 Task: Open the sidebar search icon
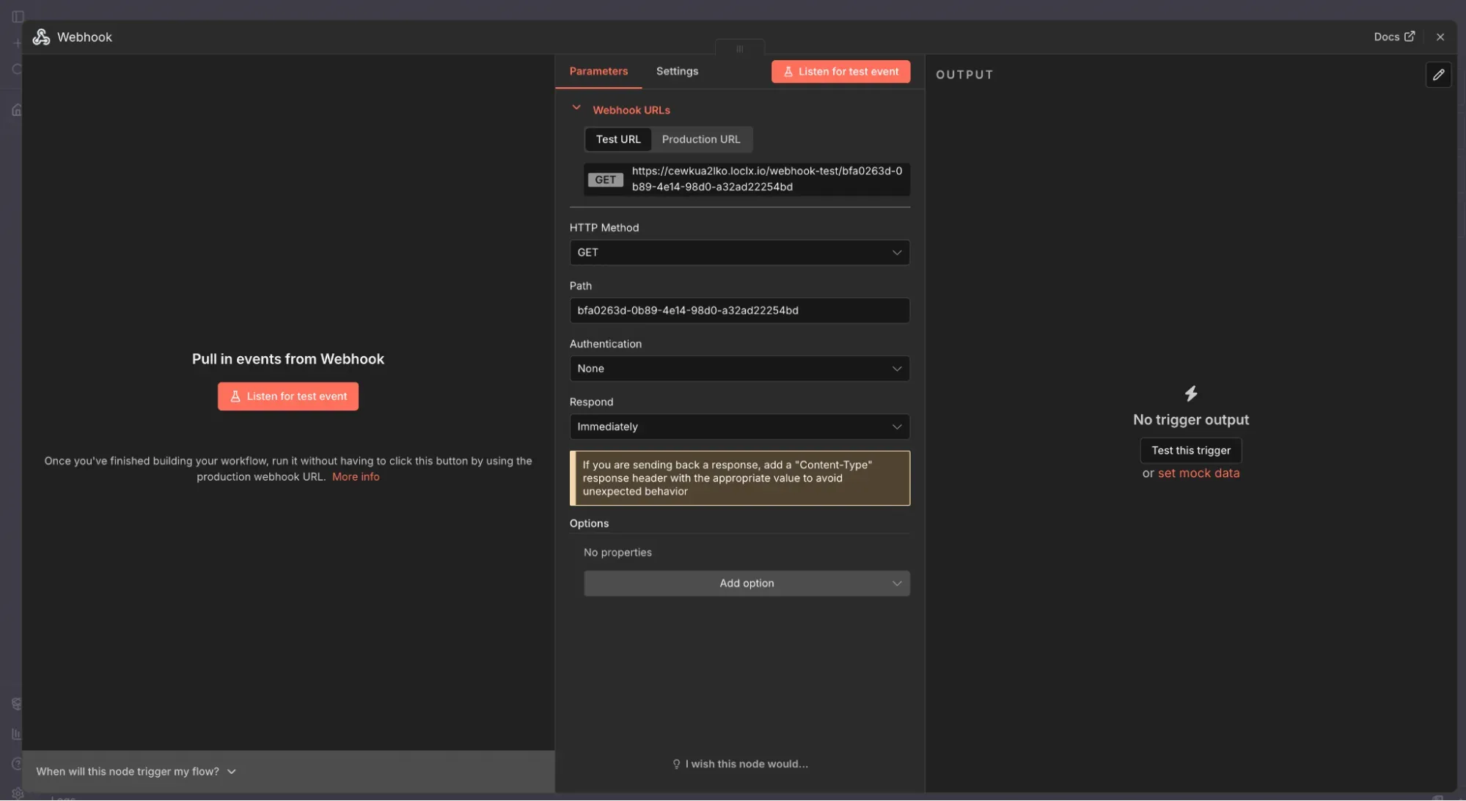17,70
